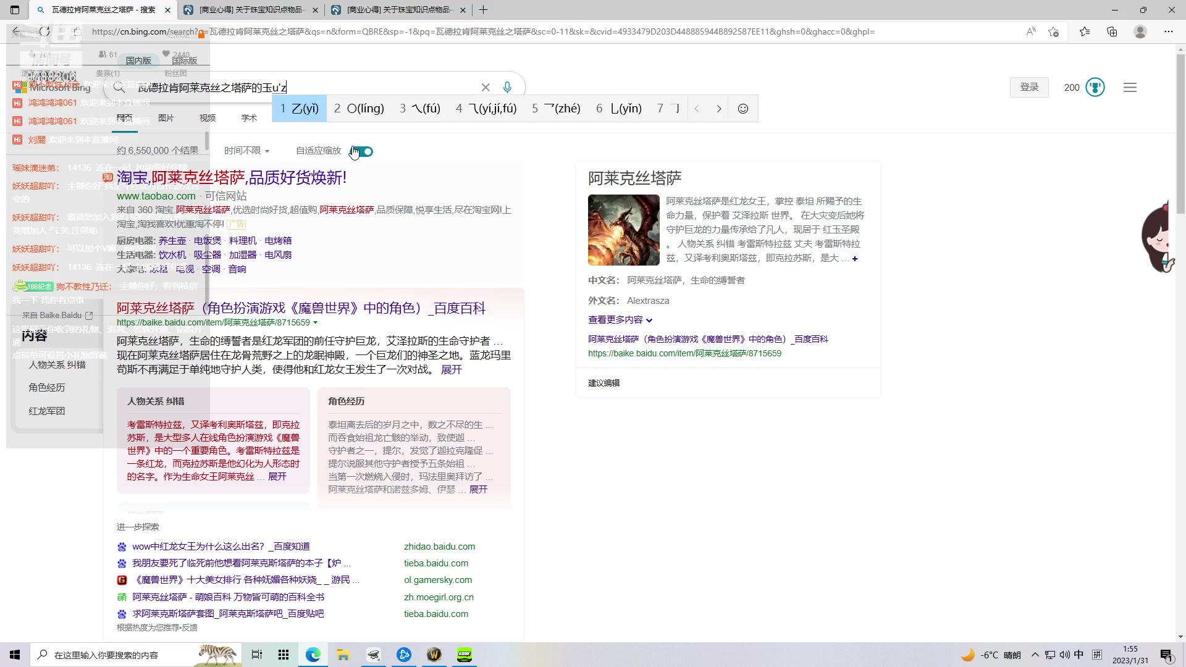Open the notification center icon

1166,655
